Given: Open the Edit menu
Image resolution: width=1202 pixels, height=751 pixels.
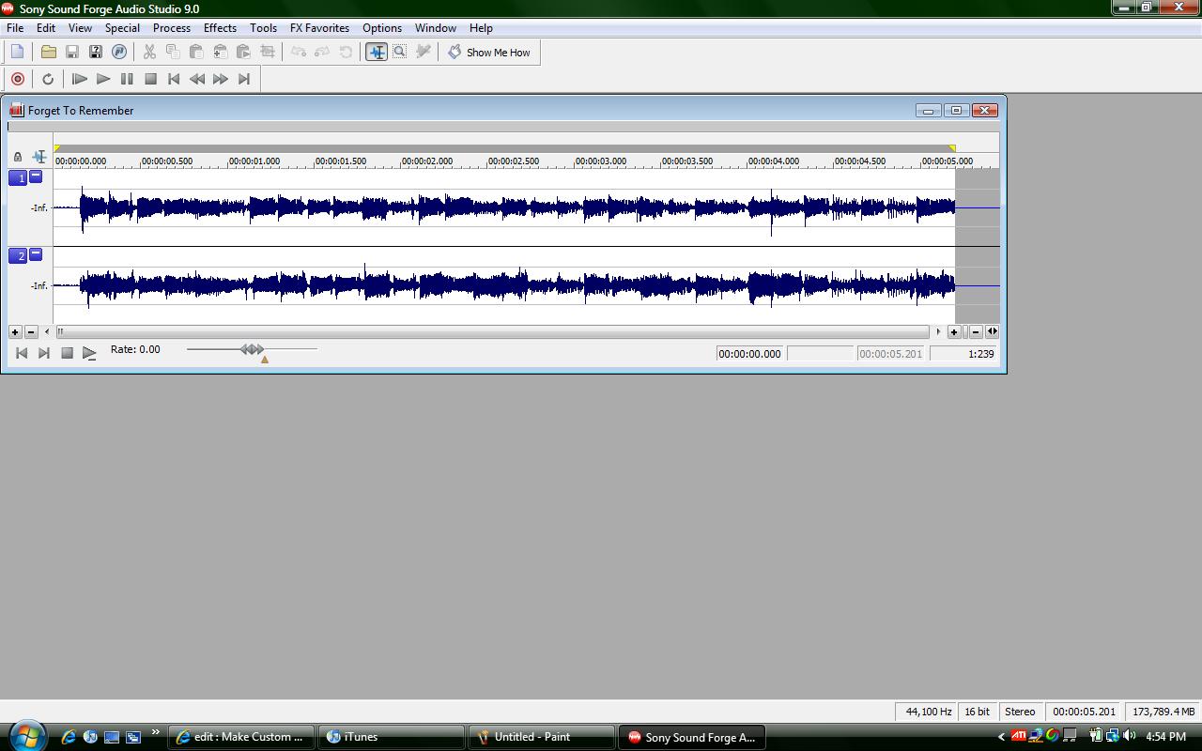Looking at the screenshot, I should (46, 28).
